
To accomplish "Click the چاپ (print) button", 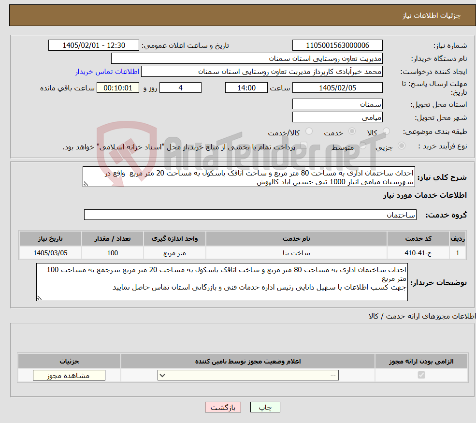I will [x=265, y=407].
